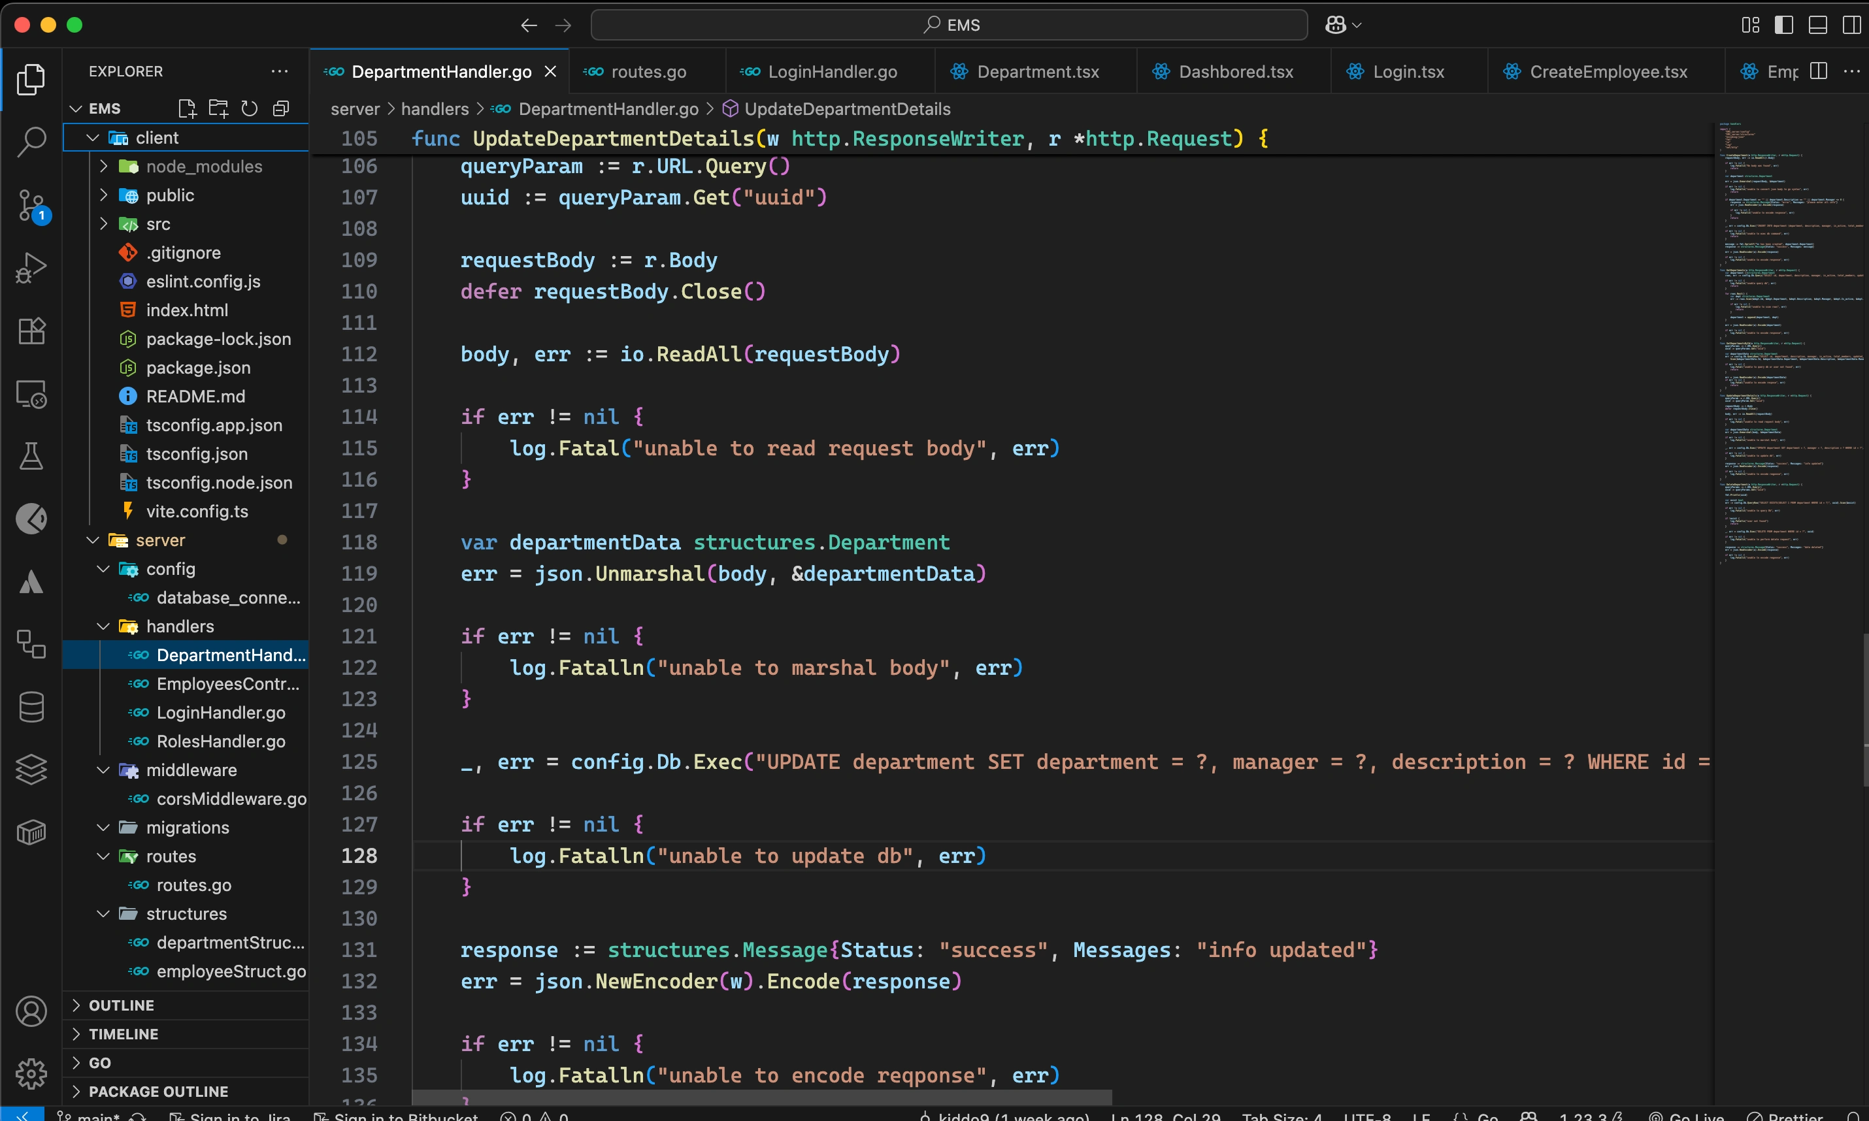Open Source Control showing one pending change

click(32, 206)
